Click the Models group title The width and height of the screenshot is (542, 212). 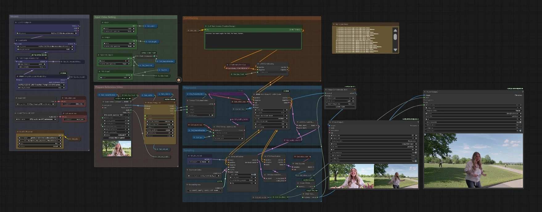[14, 17]
